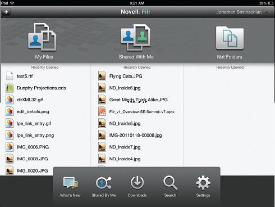Image resolution: width=275 pixels, height=207 pixels.
Task: Open ND_Inside6.jpg
Action: pos(125,88)
